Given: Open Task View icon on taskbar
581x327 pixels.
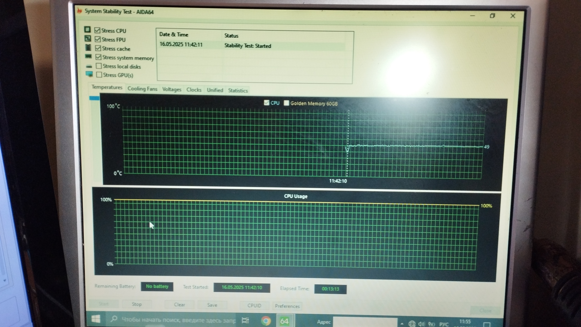Looking at the screenshot, I should (245, 320).
